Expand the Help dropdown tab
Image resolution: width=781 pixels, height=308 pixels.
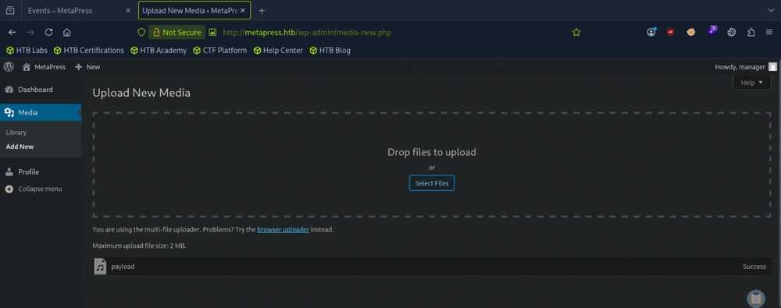point(751,83)
